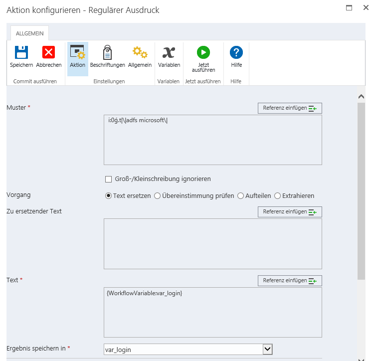This screenshot has width=373, height=361.
Task: Switch to the ALLGEMEIN tab
Action: pyautogui.click(x=30, y=33)
